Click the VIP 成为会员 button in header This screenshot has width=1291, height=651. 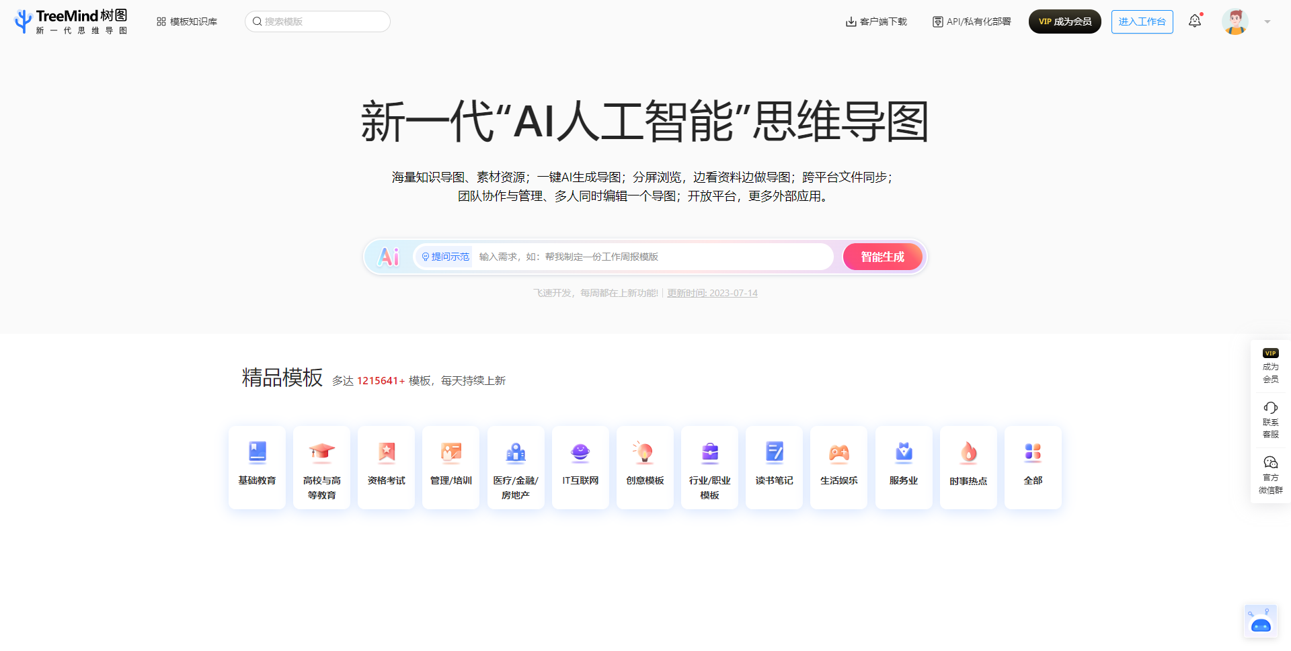[x=1064, y=21]
